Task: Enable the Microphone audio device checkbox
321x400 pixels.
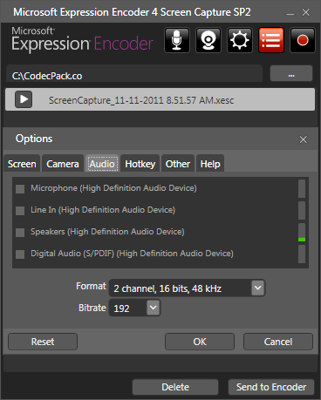Action: click(20, 189)
